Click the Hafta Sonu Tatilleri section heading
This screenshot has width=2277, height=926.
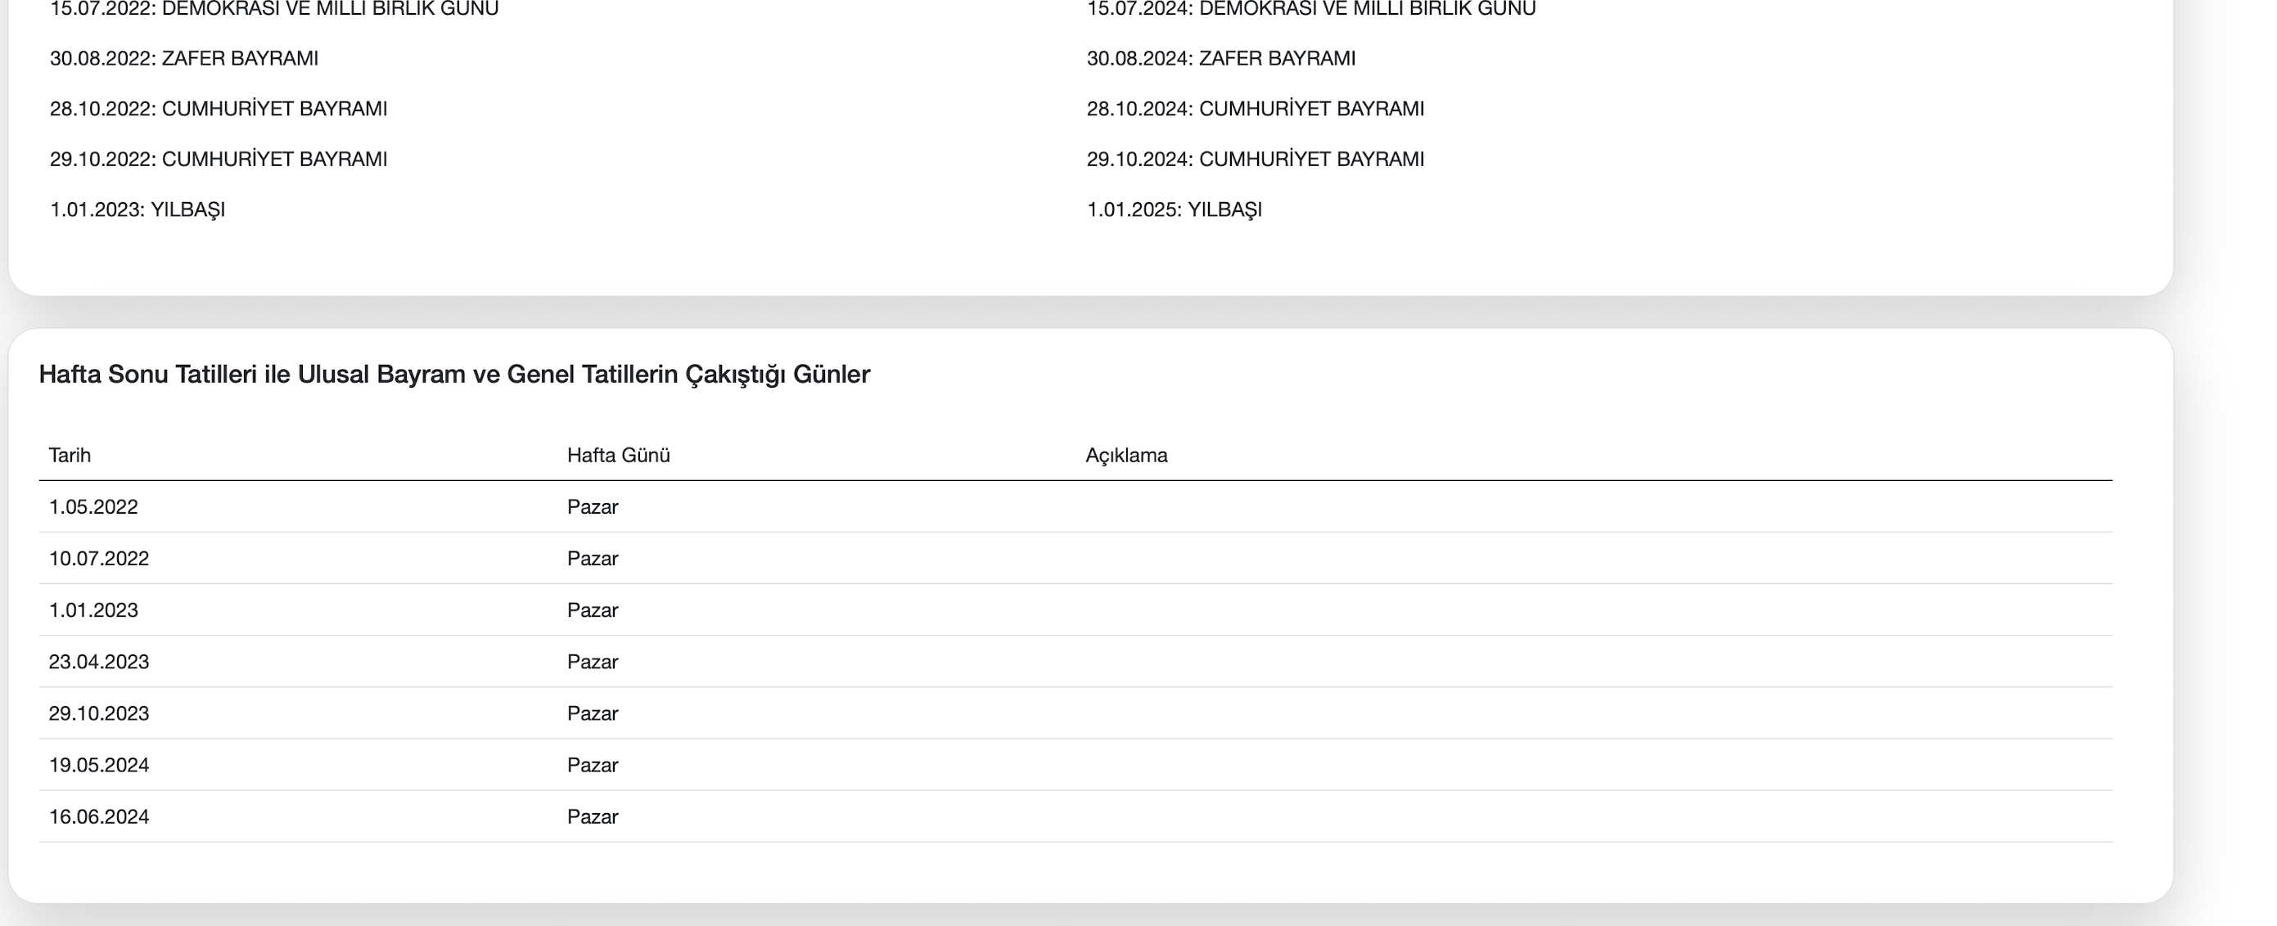pos(454,375)
